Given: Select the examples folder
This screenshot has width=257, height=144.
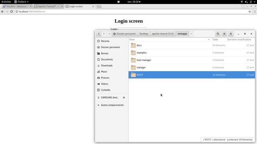Looking at the screenshot, I should coord(192,52).
